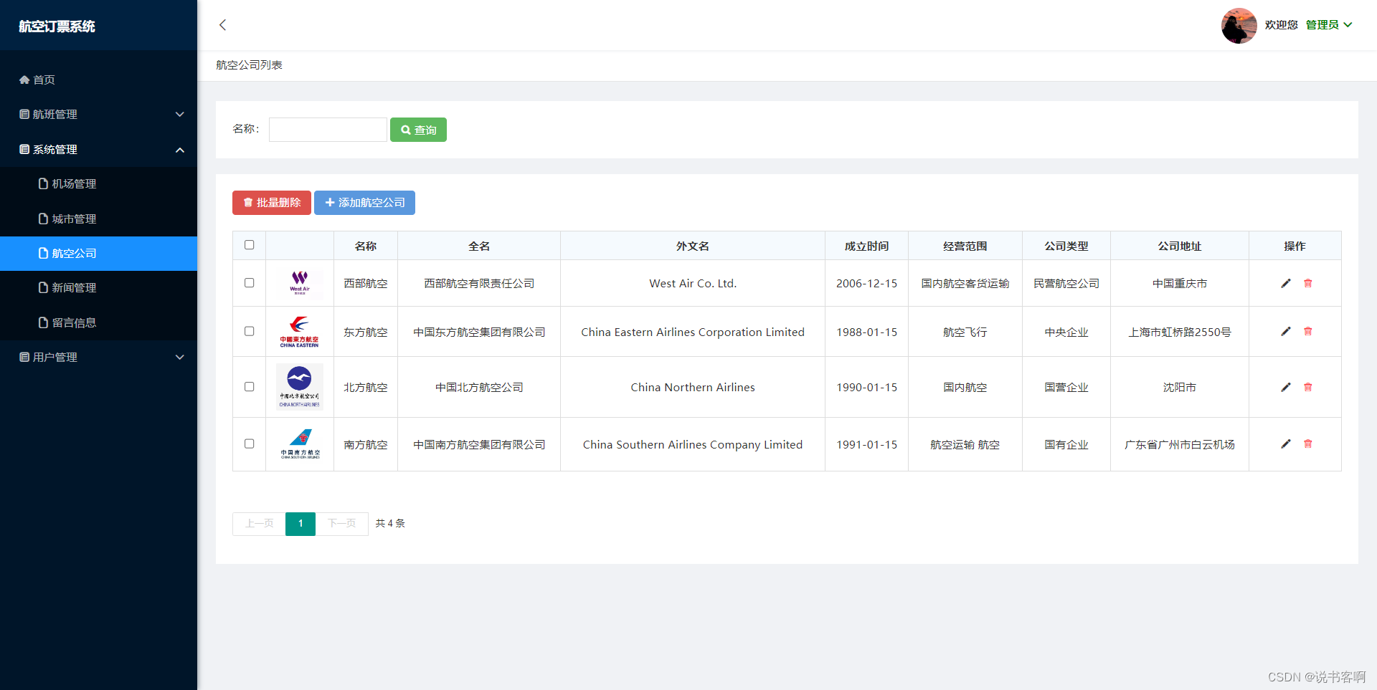Delete the 北方航空 row with trash icon
The width and height of the screenshot is (1377, 690).
(x=1307, y=387)
